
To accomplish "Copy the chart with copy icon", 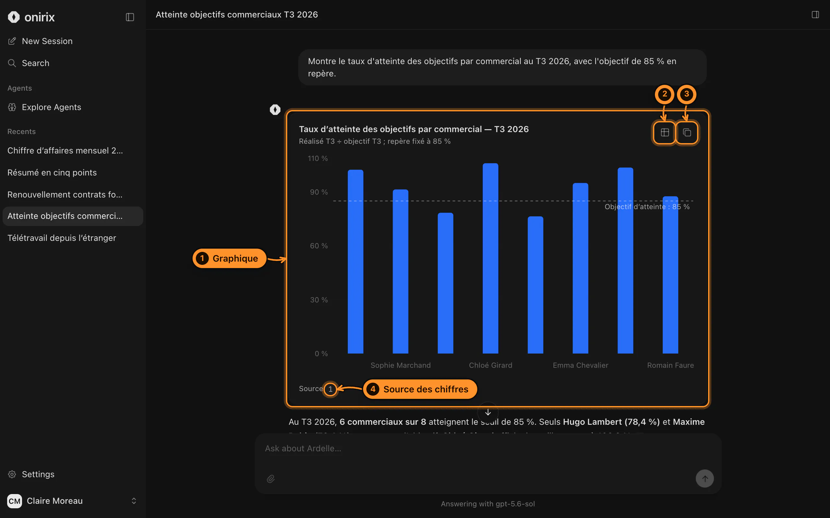I will [x=687, y=132].
